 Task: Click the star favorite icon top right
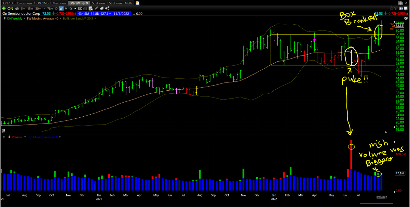pyautogui.click(x=392, y=9)
